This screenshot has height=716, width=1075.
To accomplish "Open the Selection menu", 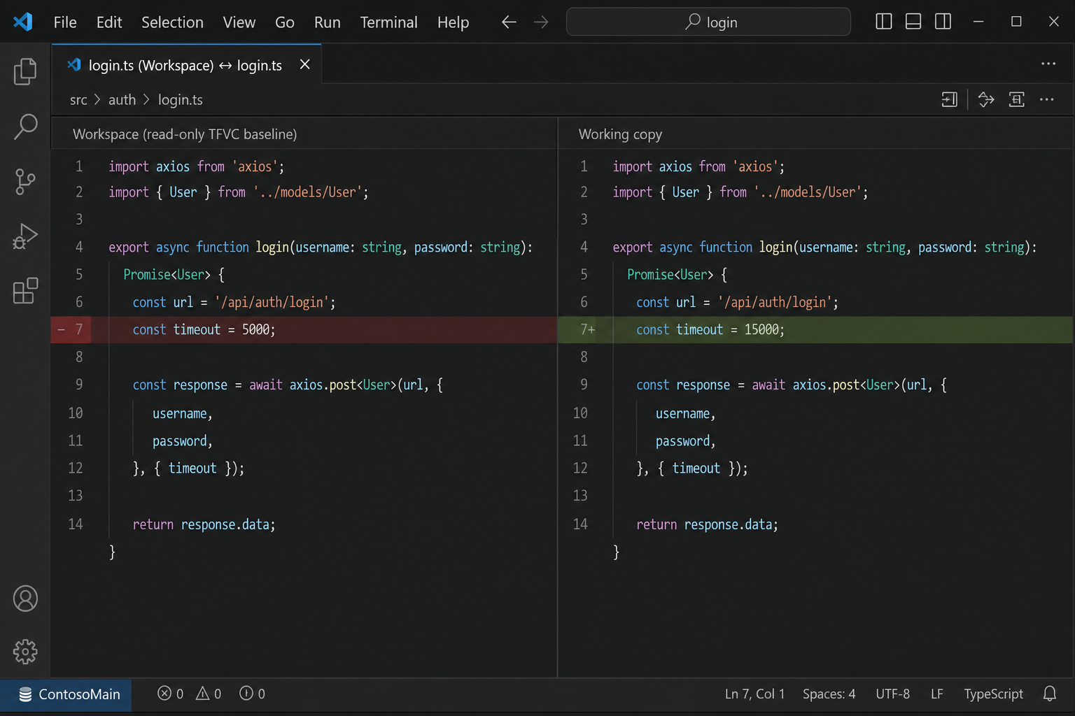I will (x=172, y=22).
